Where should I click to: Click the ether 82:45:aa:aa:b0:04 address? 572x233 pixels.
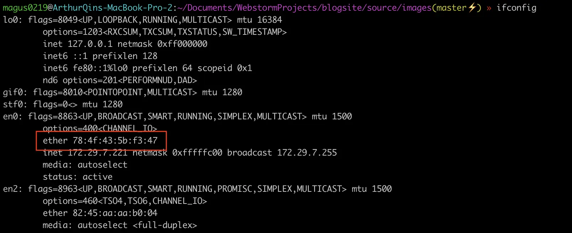(x=100, y=213)
